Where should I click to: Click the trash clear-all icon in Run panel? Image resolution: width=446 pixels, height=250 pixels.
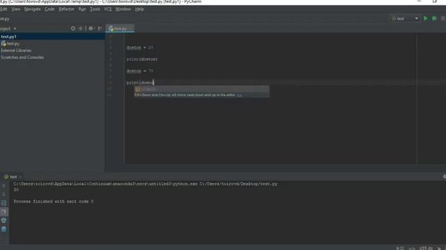(3, 229)
